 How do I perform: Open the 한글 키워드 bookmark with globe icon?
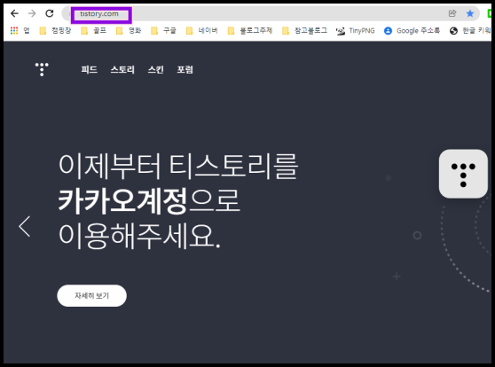(470, 31)
